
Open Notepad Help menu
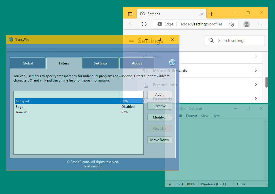pos(216,116)
